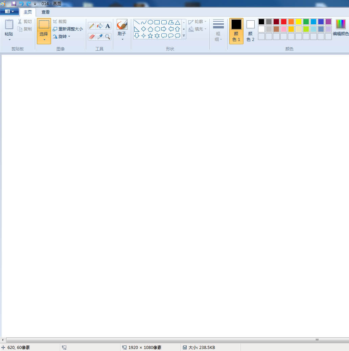Choose the green color swatch

pos(306,22)
